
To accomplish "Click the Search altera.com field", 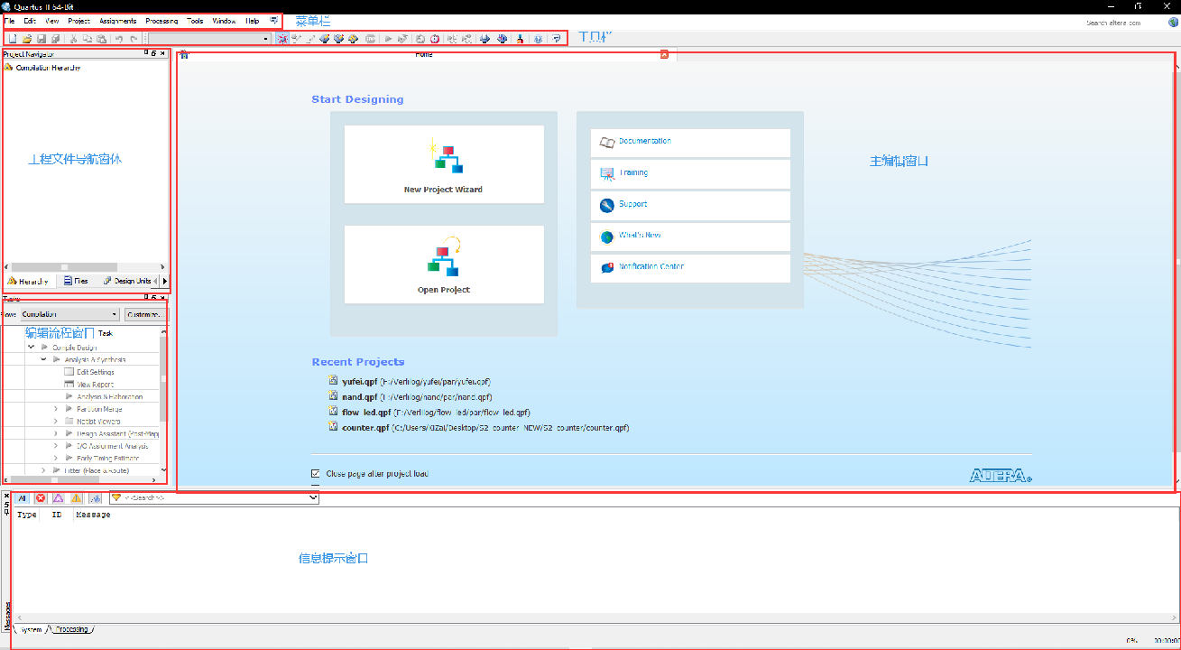I will tap(1113, 23).
